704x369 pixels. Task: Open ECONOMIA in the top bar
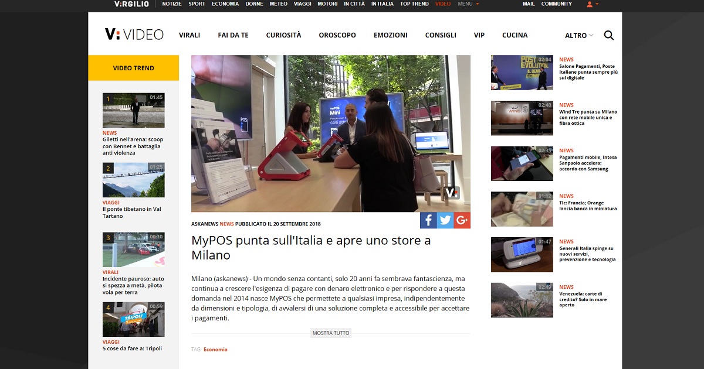tap(225, 4)
